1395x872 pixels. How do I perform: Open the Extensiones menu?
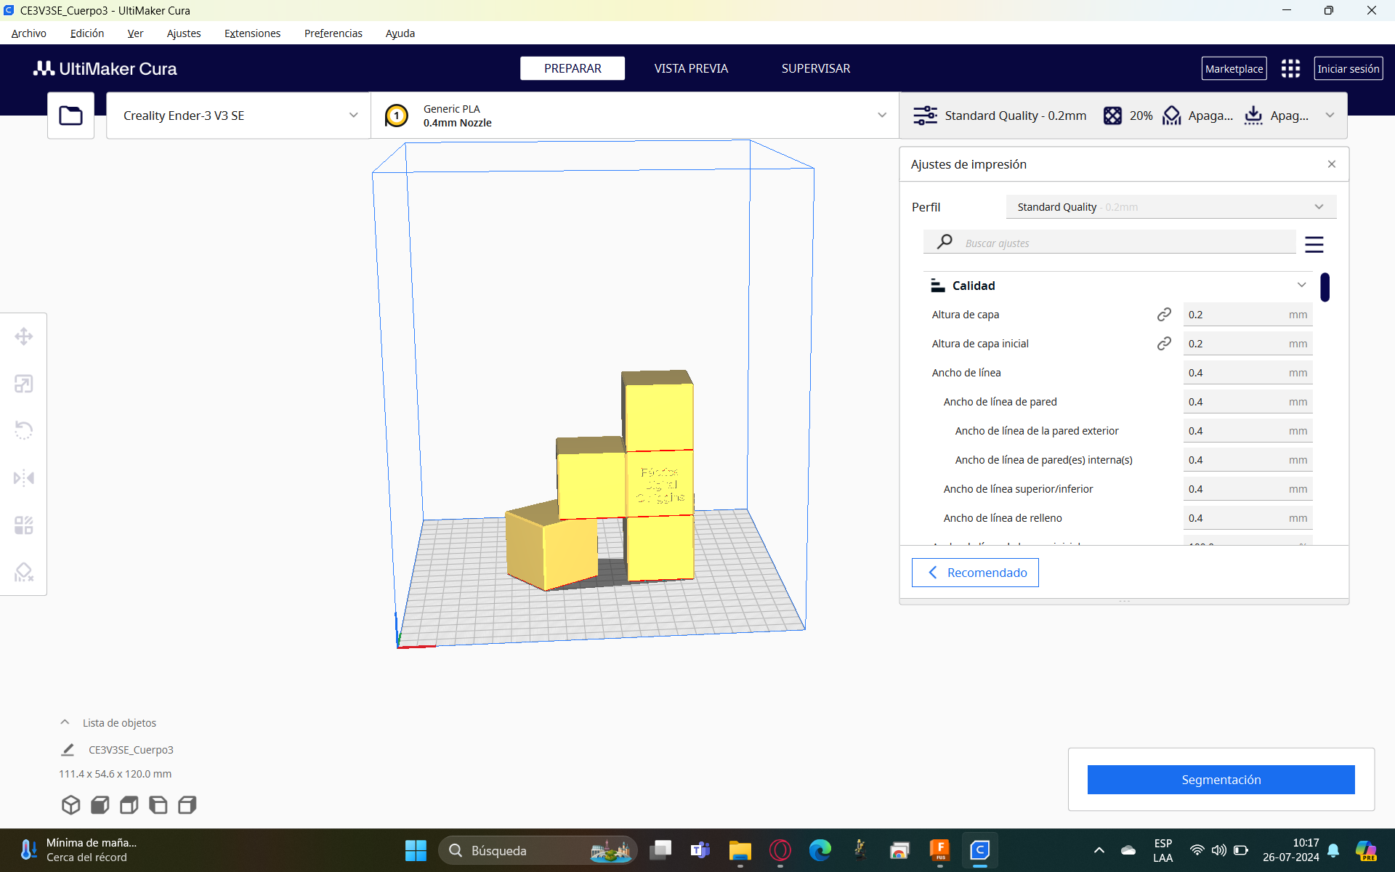click(x=252, y=33)
